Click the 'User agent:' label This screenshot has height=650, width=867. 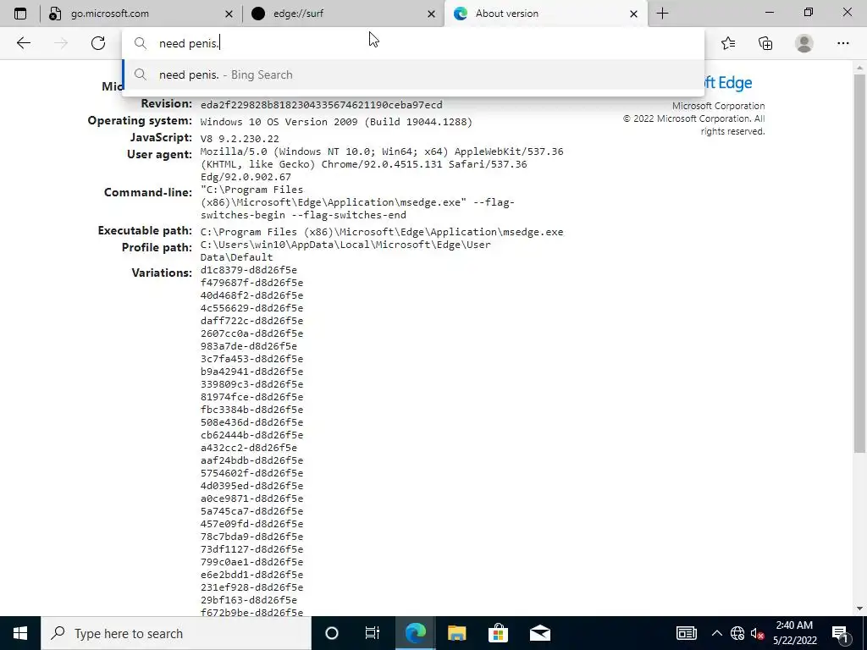click(159, 154)
